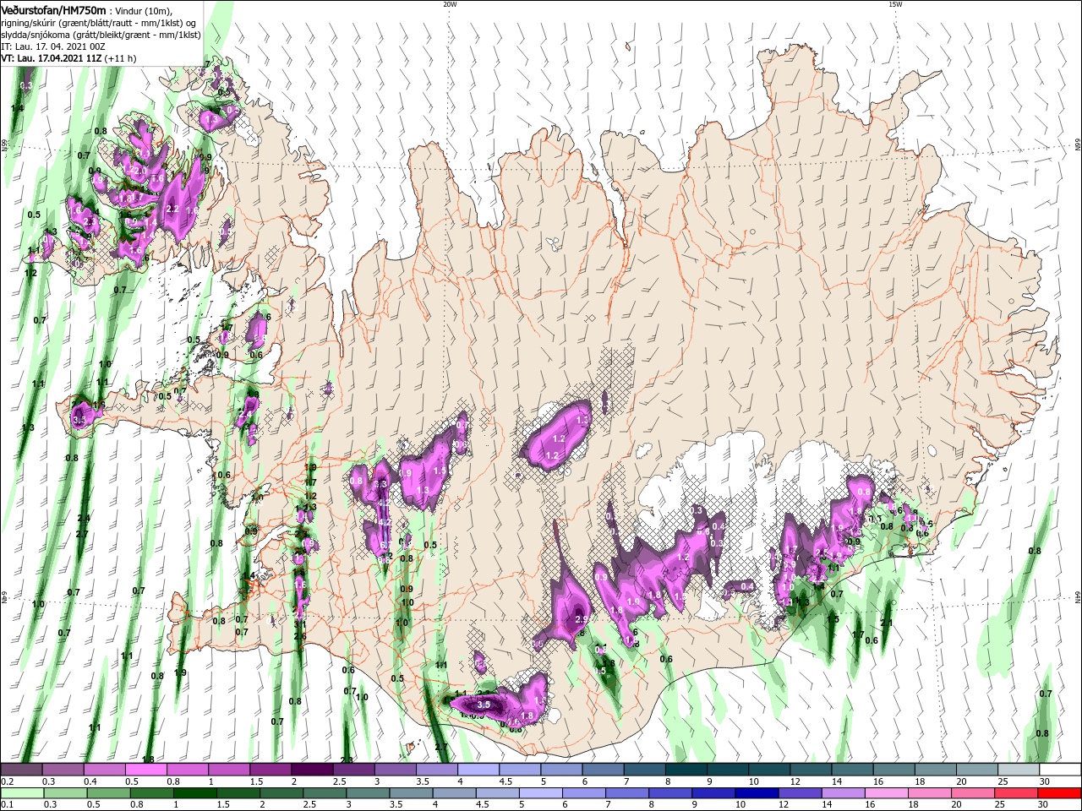Select the deep navy blue swatch labeled 10
Viewport: 1082px width, 811px height.
(x=756, y=793)
